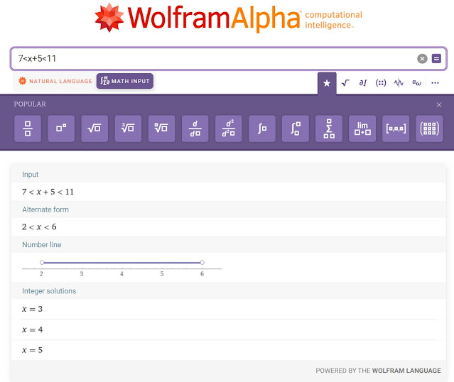Viewport: 454px width, 382px height.
Task: Insert the first derivative template
Action: coord(195,129)
